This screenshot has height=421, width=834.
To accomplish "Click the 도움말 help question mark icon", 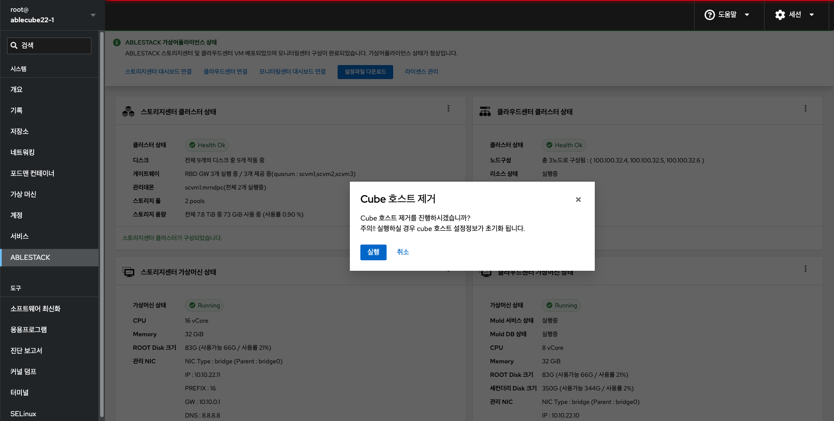I will pyautogui.click(x=709, y=15).
